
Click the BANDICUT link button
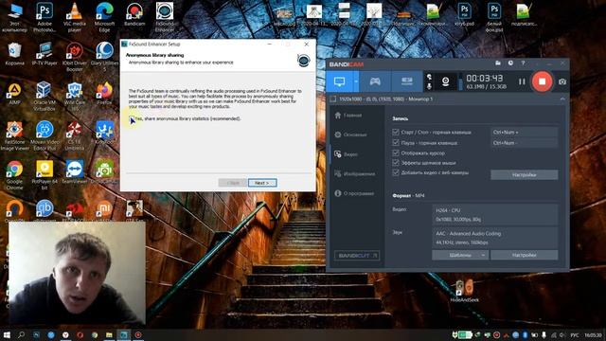pos(357,256)
